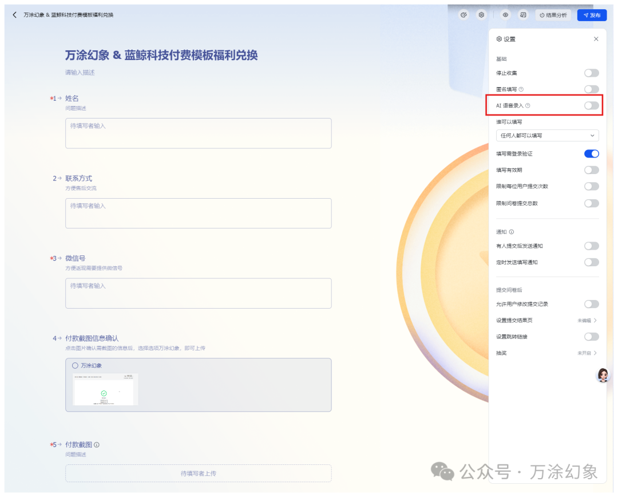Close the 设置 panel with the X
The height and width of the screenshot is (497, 618).
[596, 39]
